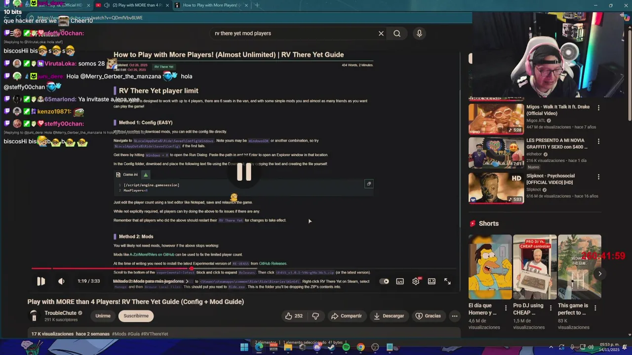
Task: Open options for the 'LES PRESENTO' video
Action: tap(598, 141)
